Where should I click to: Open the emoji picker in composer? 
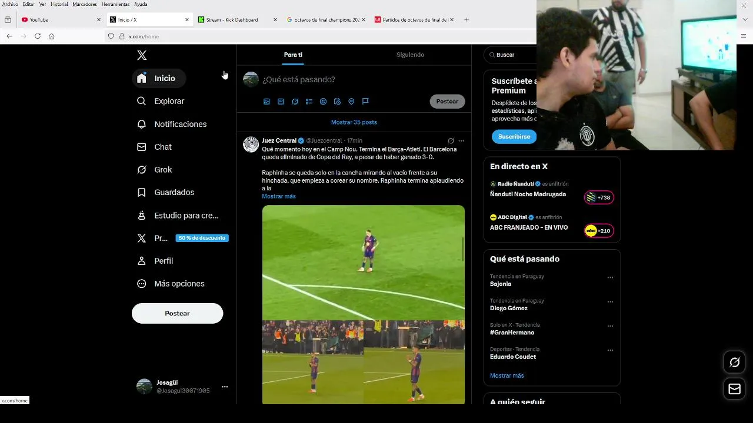[x=323, y=102]
